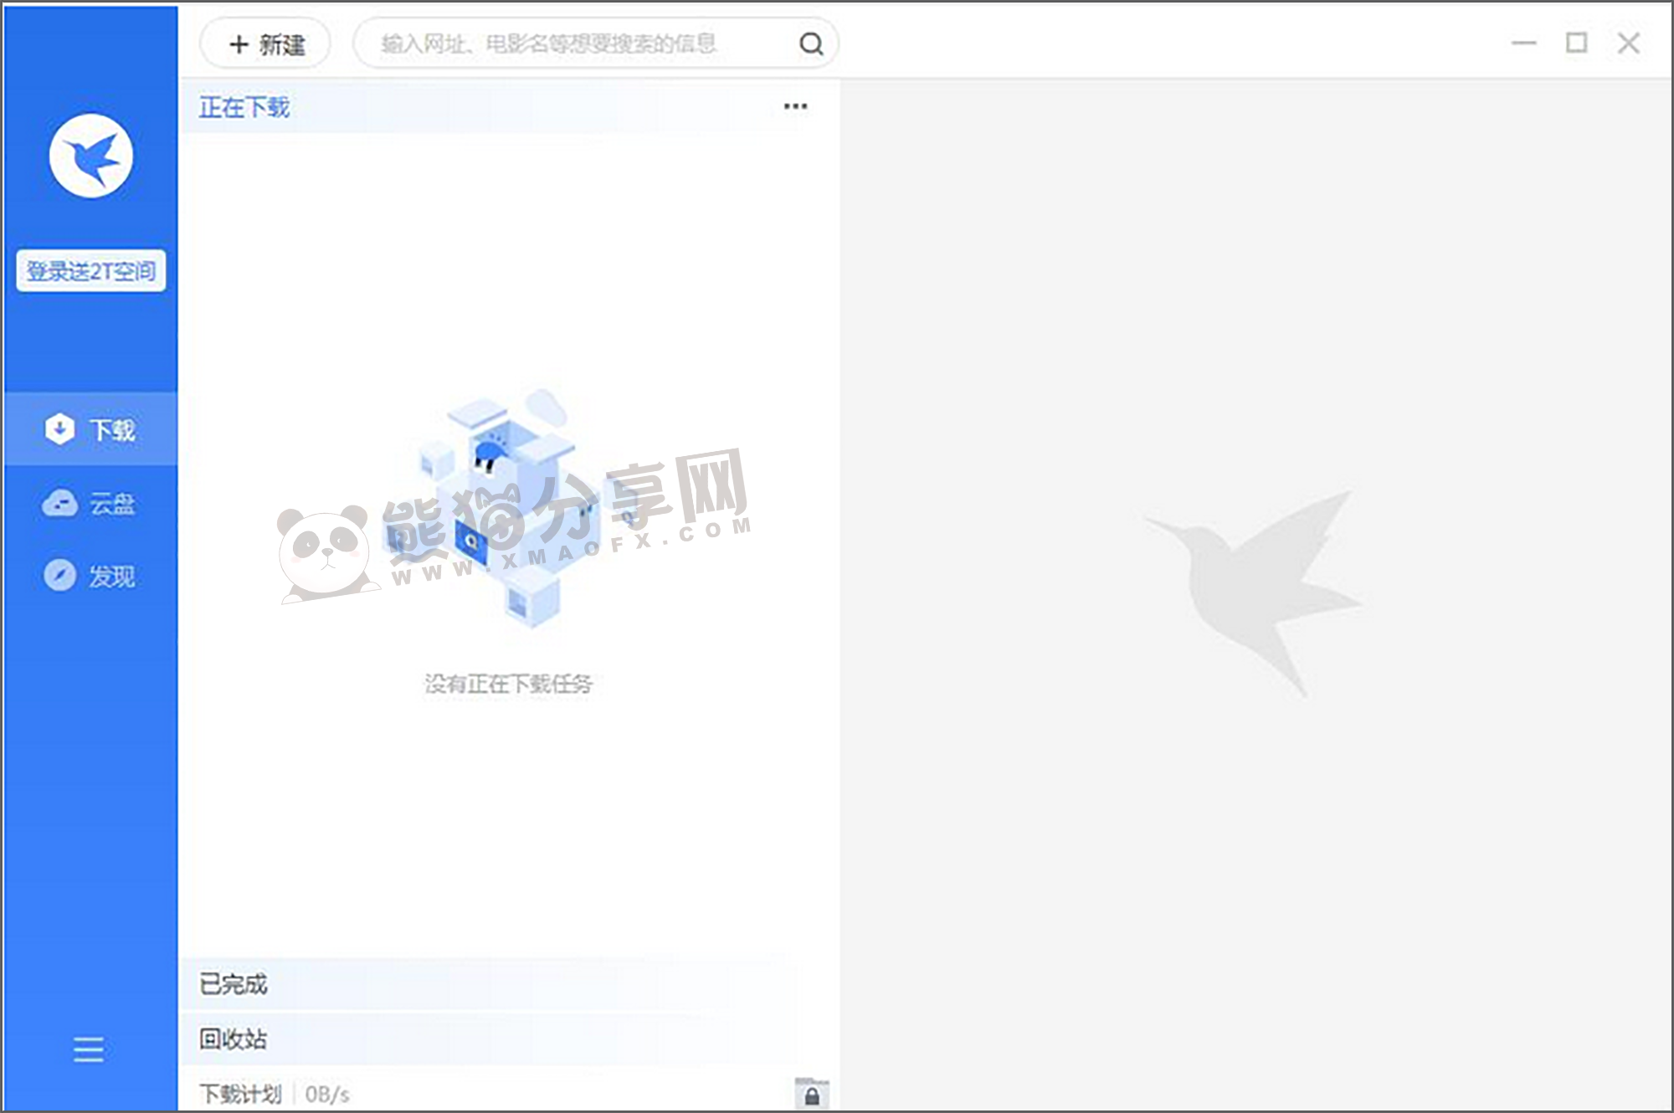Open the 云盘 (Cloud Drive) panel
Image resolution: width=1674 pixels, height=1113 pixels.
(92, 503)
